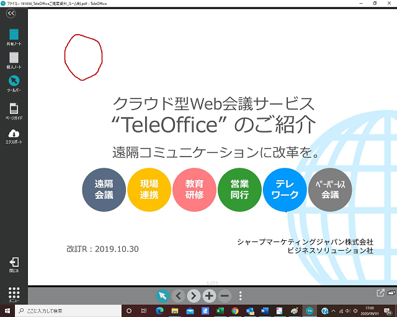Open Excel from the taskbar
397x317 pixels.
coord(220,311)
